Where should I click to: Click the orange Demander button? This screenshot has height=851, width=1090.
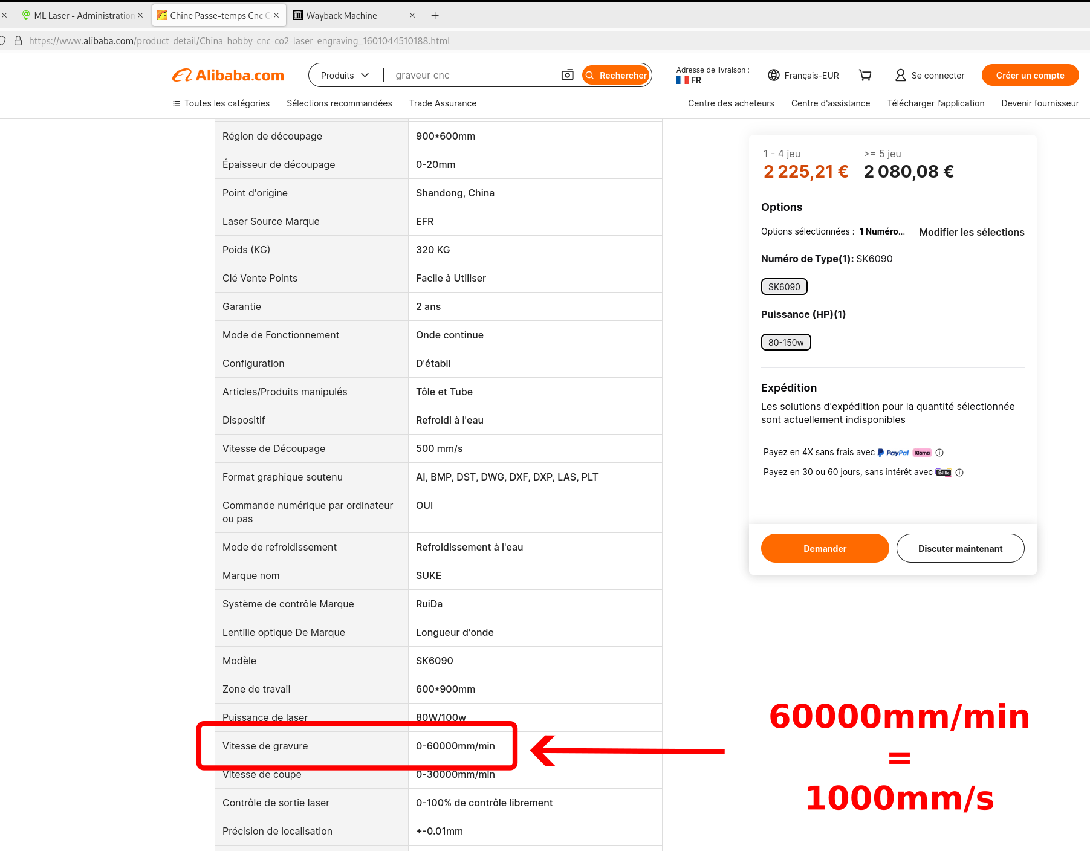[825, 548]
